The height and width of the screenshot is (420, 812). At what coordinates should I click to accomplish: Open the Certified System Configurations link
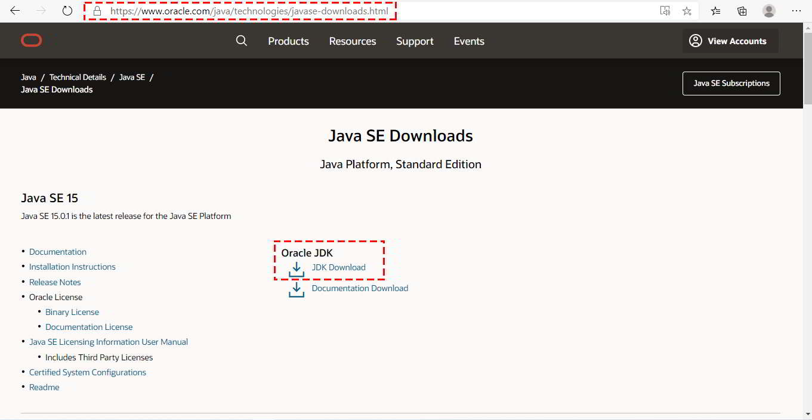point(88,372)
